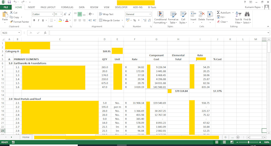Open the Format cells menu icon
271x146 pixels.
click(210, 14)
